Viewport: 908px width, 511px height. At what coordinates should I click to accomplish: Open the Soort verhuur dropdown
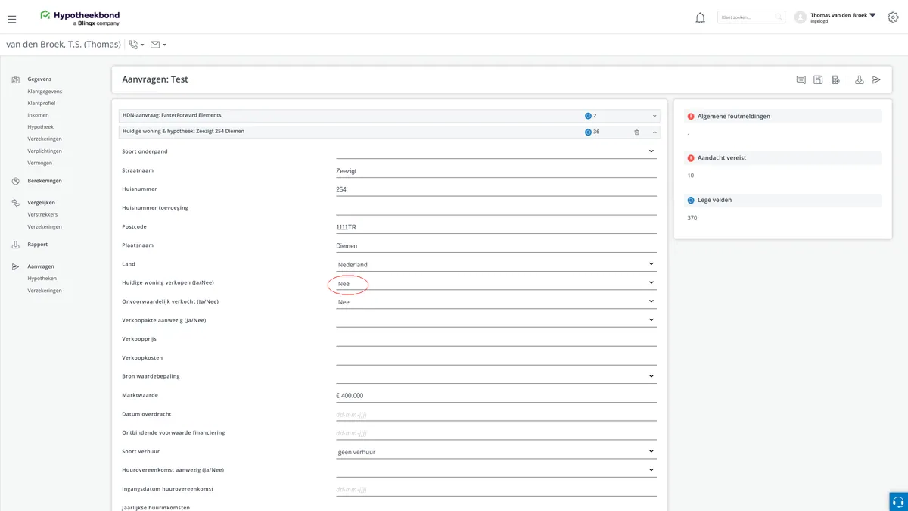pos(496,452)
